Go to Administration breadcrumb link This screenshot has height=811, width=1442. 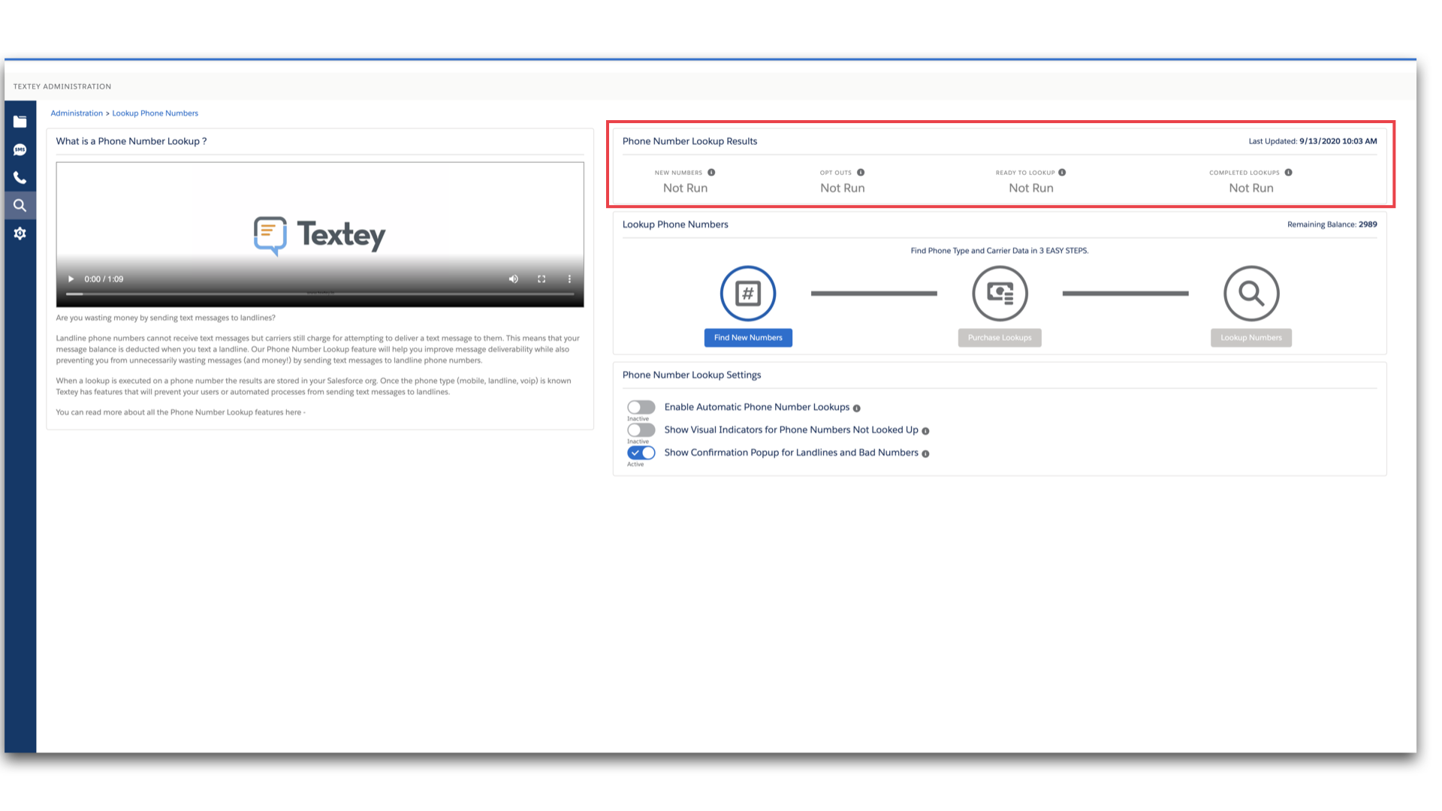[77, 113]
